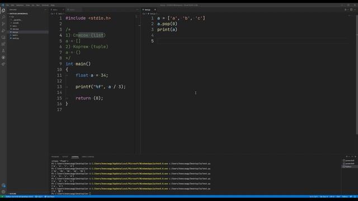Click the return (0); line in test.c
Viewport: 358px width, 201px height.
tap(89, 98)
